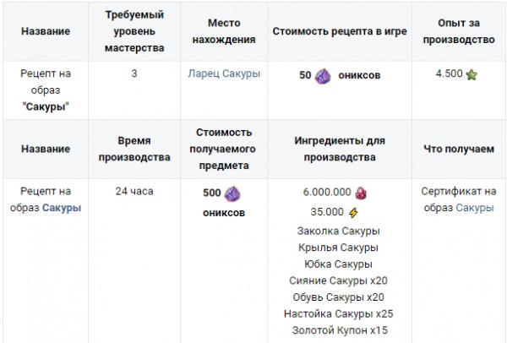Select the Золотой Купон x15 ingredient

click(339, 331)
